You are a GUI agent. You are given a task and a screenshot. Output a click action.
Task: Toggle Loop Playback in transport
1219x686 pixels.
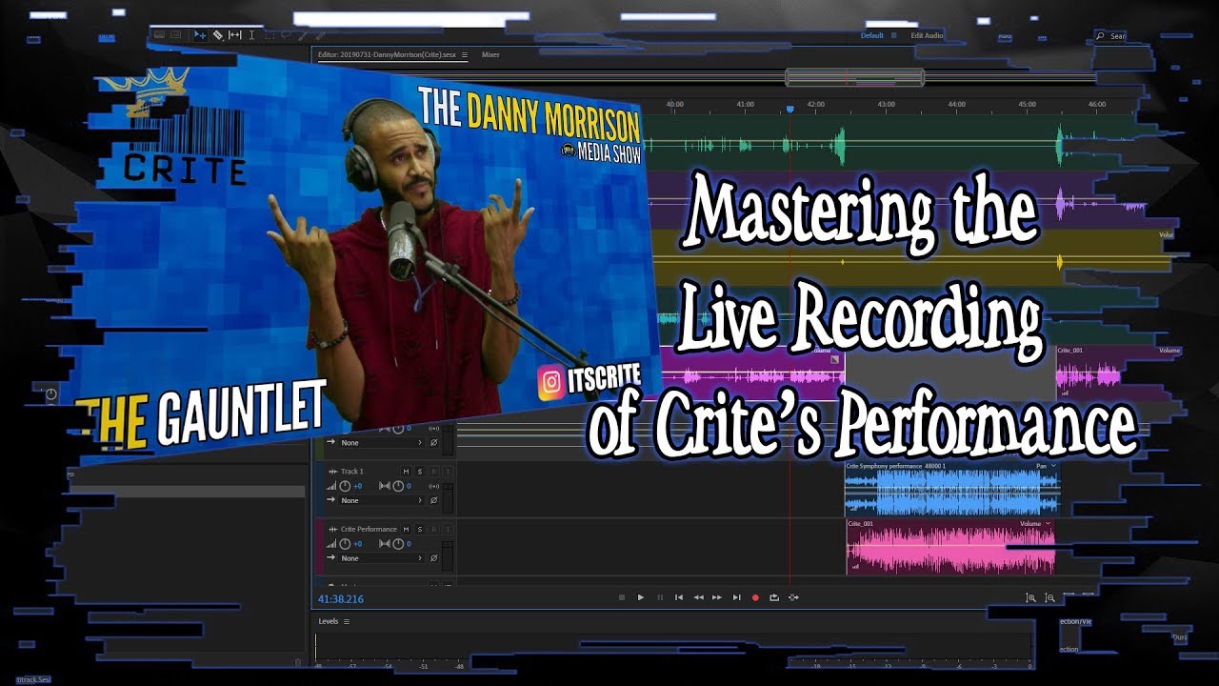click(x=774, y=597)
